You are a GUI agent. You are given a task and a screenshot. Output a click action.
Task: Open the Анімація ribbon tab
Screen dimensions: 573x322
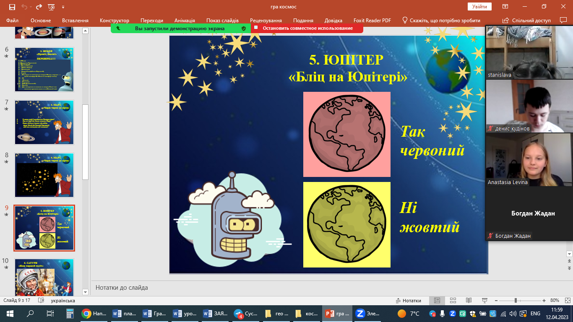[x=185, y=20]
